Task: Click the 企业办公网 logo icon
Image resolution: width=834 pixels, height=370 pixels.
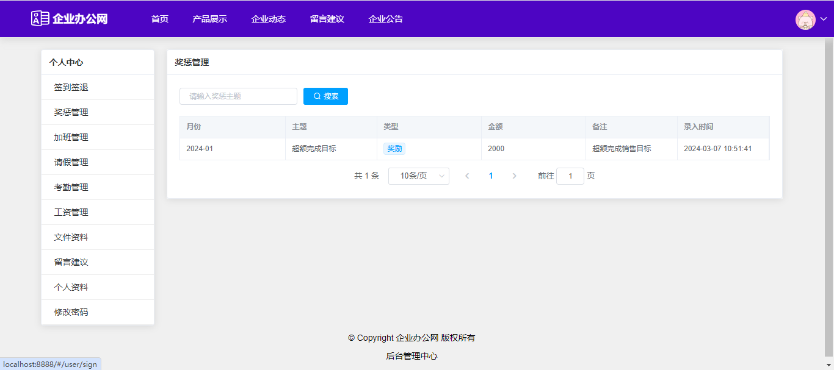Action: [40, 18]
